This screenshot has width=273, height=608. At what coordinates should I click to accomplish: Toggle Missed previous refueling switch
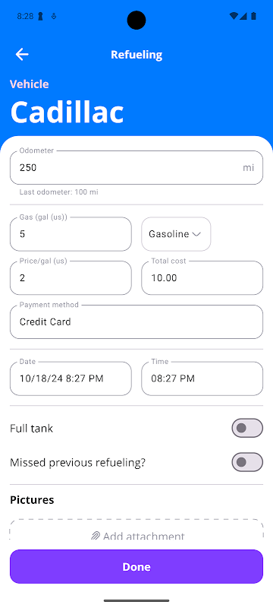tap(247, 462)
